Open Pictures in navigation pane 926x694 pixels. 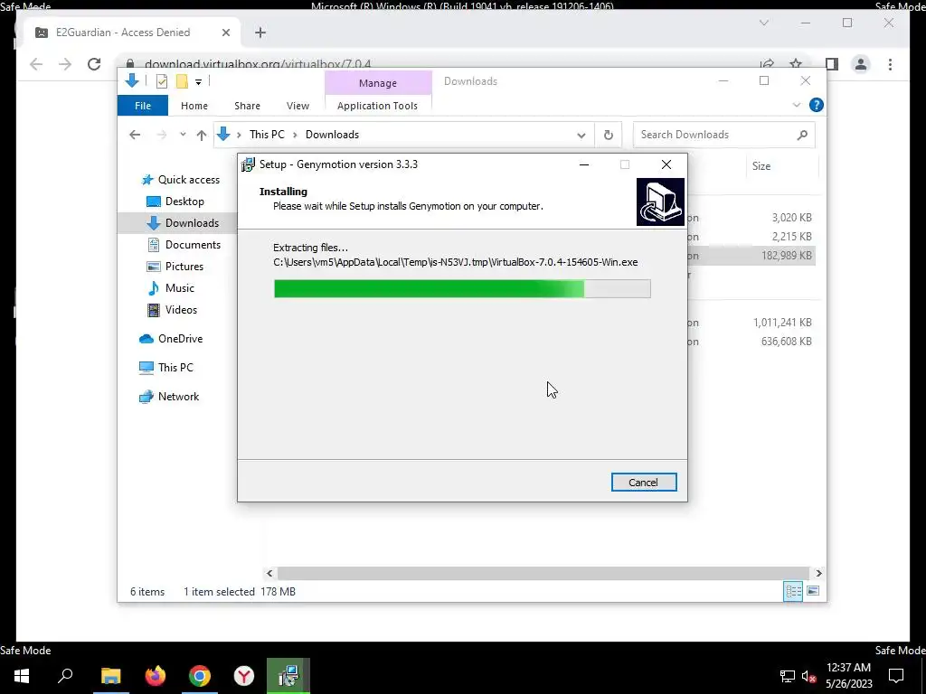(184, 267)
